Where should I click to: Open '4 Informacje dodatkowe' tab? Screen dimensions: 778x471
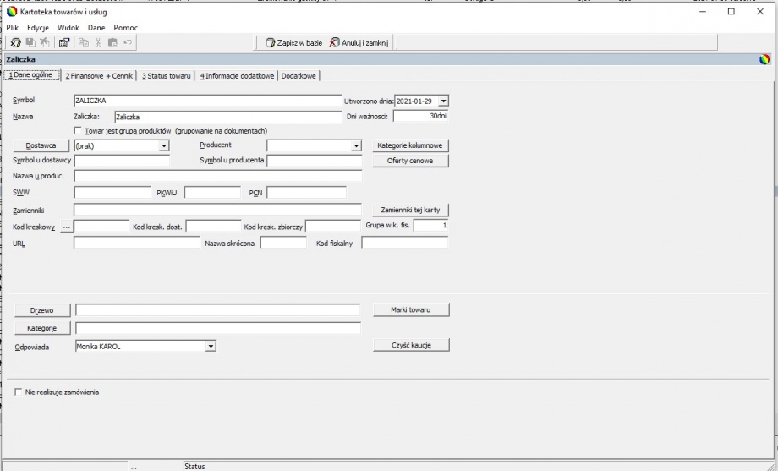point(237,76)
